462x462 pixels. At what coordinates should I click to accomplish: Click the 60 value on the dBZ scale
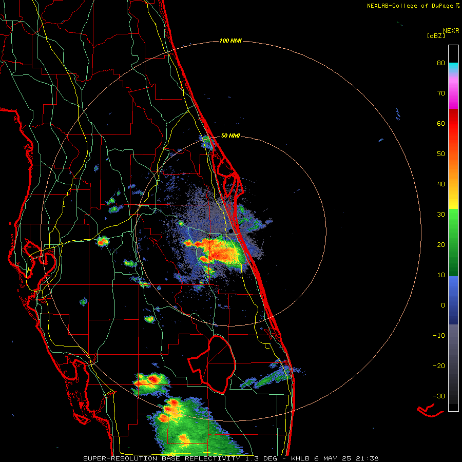(441, 123)
